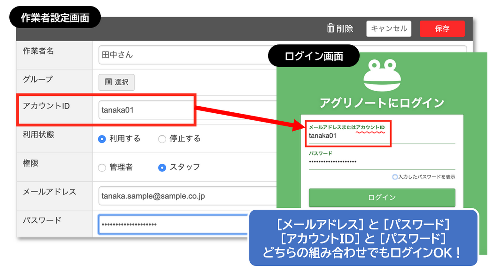Open group selection with 選択 button
The image size is (499, 271).
tap(116, 82)
